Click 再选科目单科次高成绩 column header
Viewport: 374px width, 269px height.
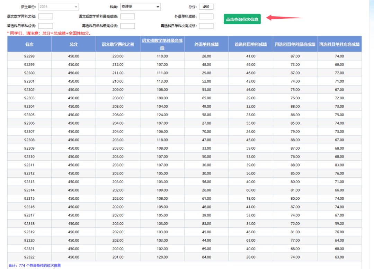339,44
